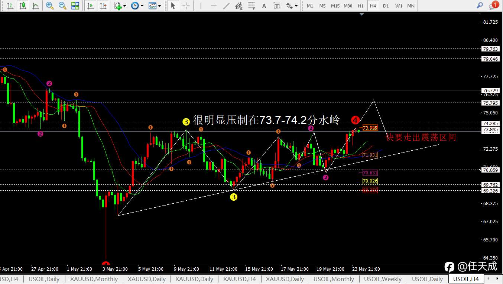Viewport: 503px width, 284px height.
Task: Open the search magnifier icon
Action: point(480,6)
